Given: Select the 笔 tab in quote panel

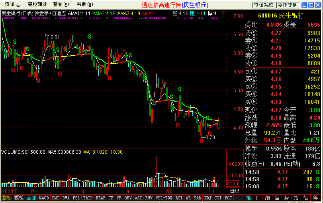Looking at the screenshot, I should pos(249,198).
